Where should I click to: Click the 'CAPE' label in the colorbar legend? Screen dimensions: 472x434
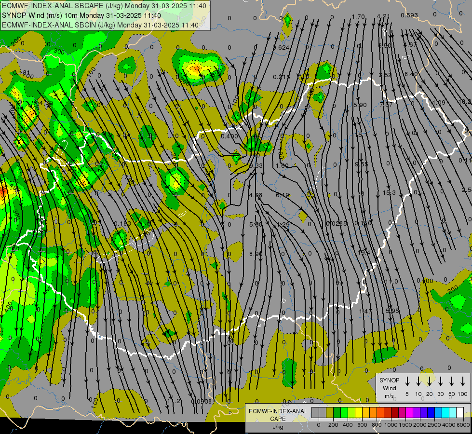(x=278, y=419)
